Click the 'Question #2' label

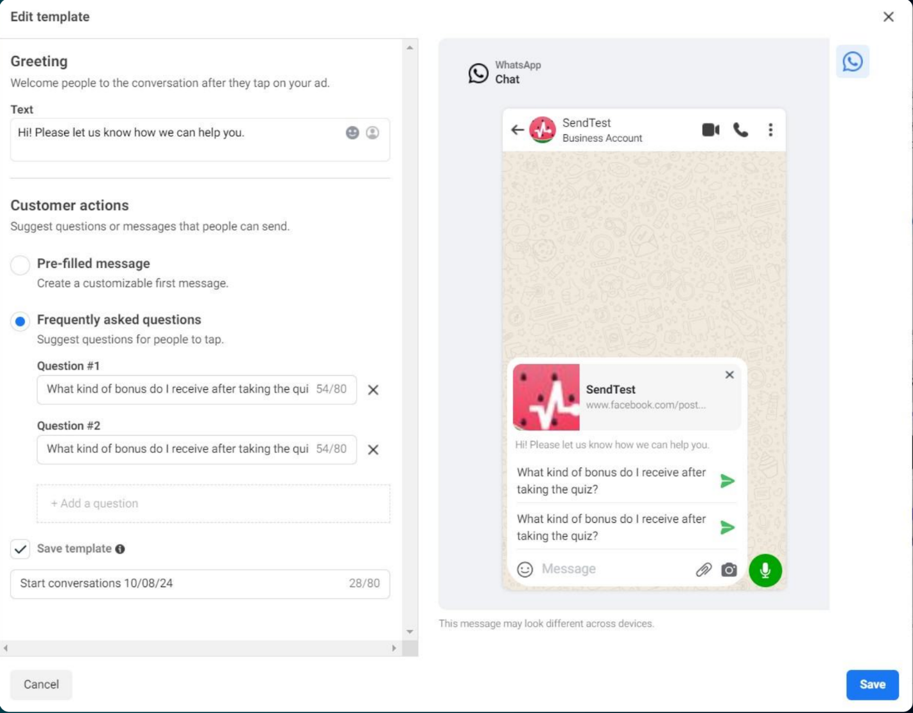pyautogui.click(x=69, y=426)
